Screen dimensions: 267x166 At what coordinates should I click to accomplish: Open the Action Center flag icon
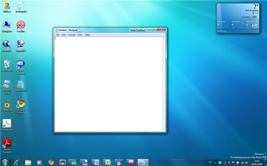click(x=233, y=163)
